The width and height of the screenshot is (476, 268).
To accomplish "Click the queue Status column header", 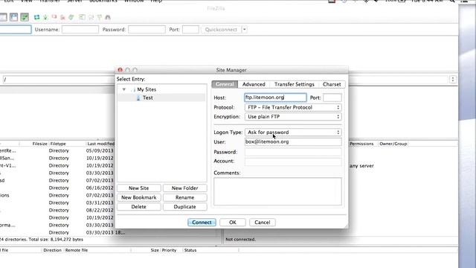I will click(190, 250).
